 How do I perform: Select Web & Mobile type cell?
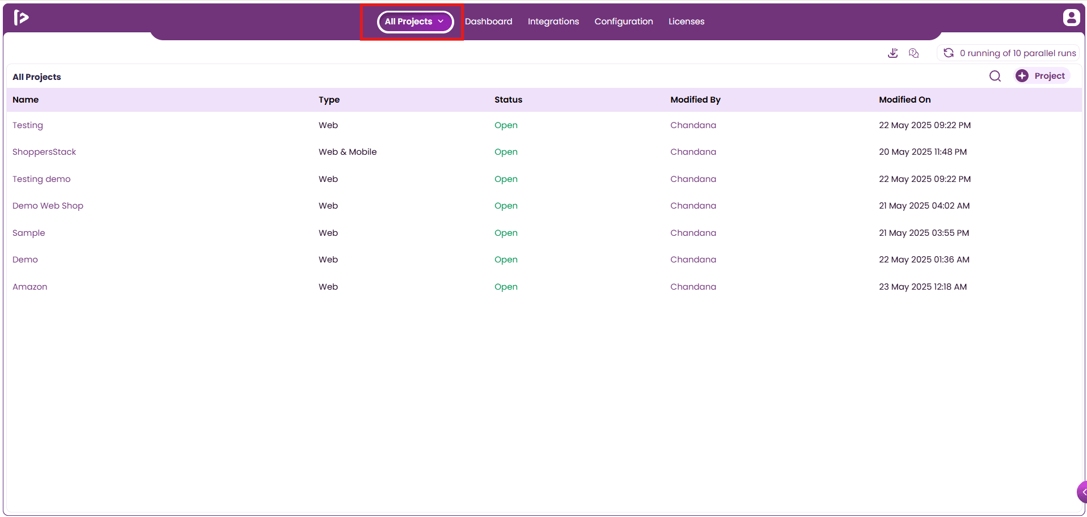[x=348, y=152]
